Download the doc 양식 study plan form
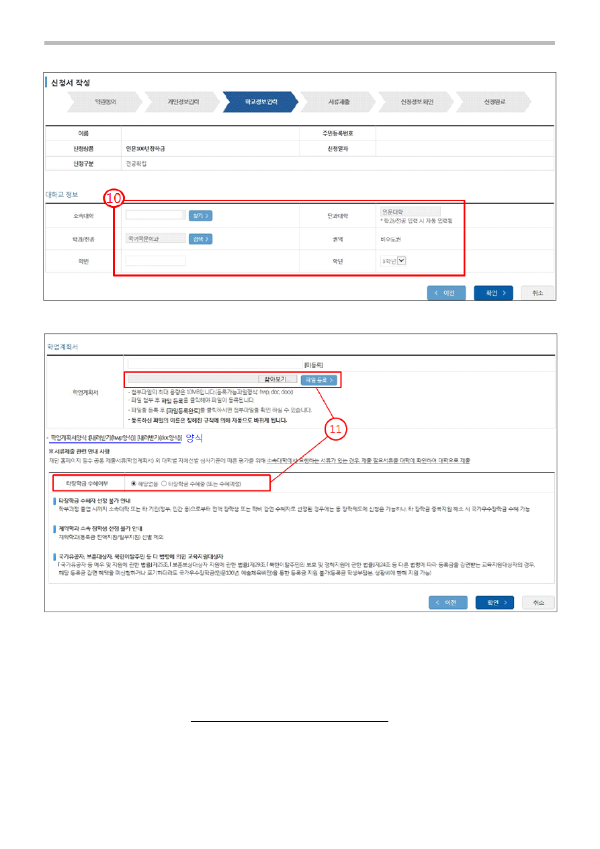Image resolution: width=600 pixels, height=849 pixels. point(159,437)
